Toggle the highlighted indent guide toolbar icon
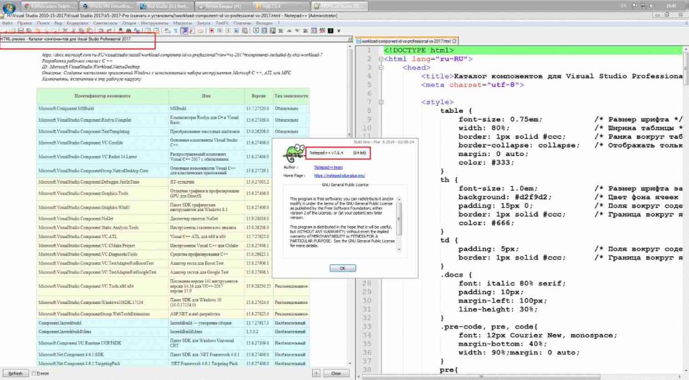Viewport: 689px width, 380px height. tap(184, 31)
